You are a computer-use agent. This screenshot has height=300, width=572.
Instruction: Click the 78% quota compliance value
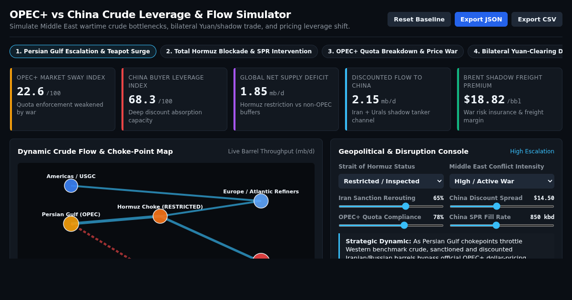(x=439, y=217)
